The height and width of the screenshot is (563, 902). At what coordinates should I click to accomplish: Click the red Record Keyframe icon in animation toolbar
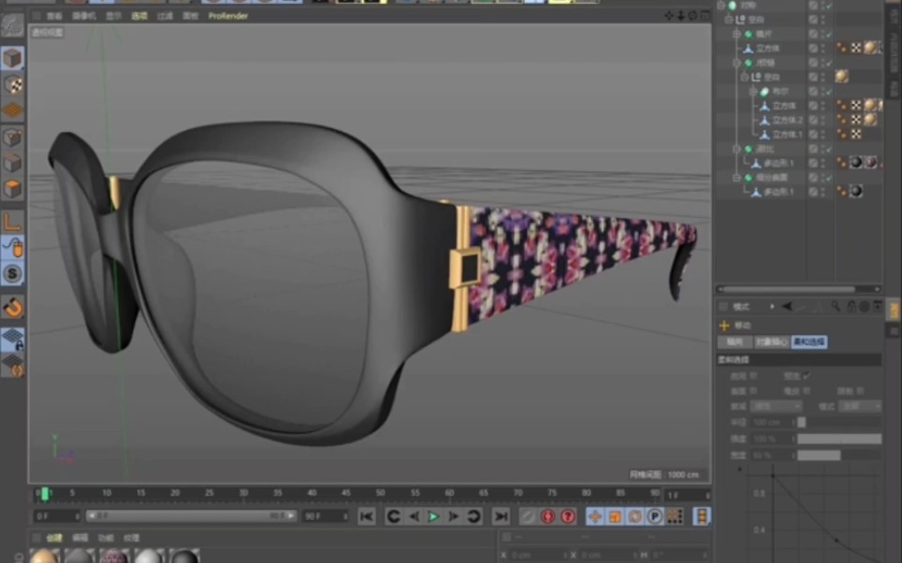point(547,516)
